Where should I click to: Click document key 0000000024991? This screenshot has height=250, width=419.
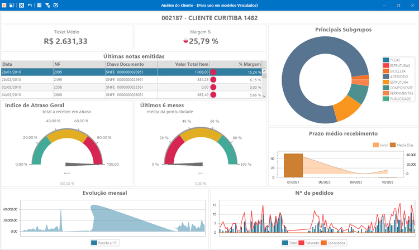click(x=130, y=79)
